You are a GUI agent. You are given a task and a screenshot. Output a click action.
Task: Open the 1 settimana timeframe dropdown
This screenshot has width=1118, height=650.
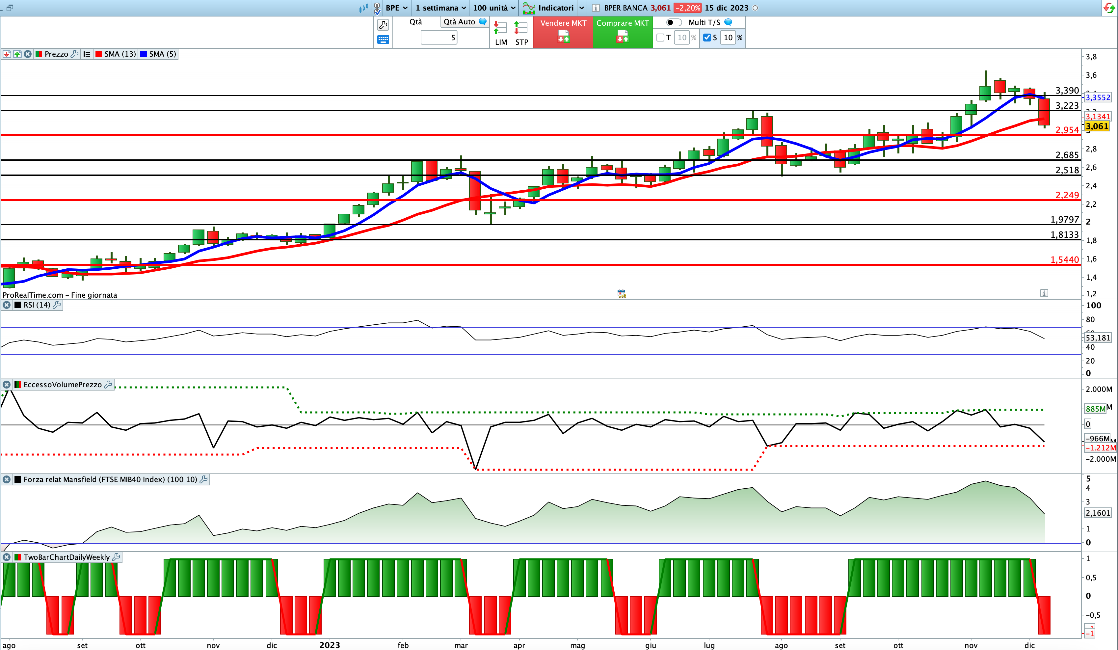(440, 8)
